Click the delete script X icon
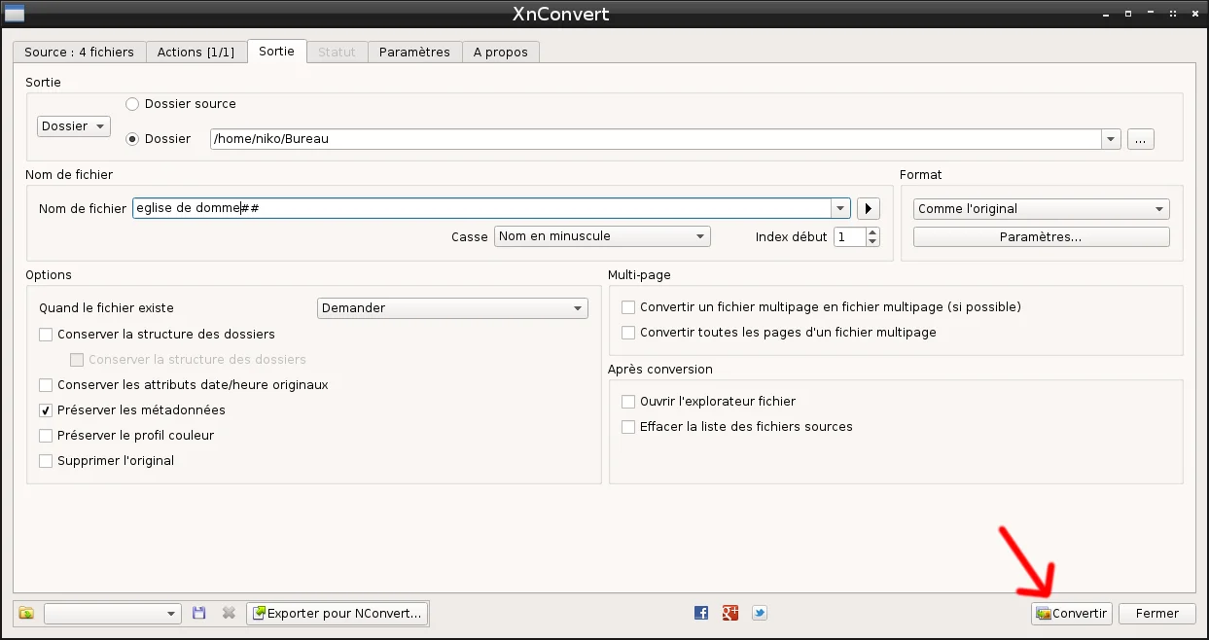The width and height of the screenshot is (1209, 640). coord(229,614)
